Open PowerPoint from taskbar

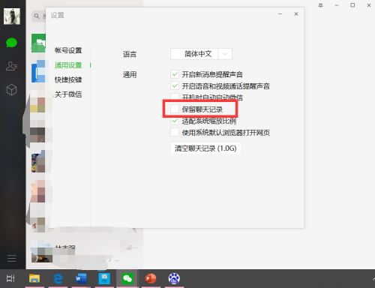(151, 278)
